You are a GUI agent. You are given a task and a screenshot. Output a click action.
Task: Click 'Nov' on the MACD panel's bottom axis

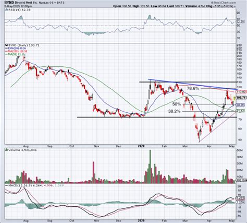96,221
